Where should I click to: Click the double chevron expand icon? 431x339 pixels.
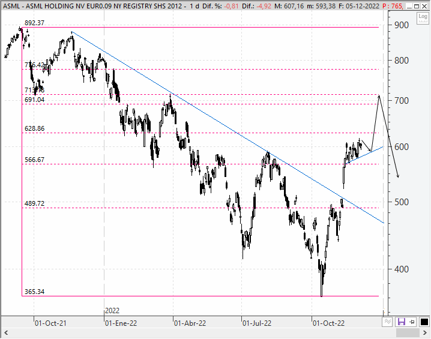click(x=388, y=322)
